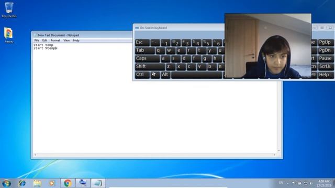Click the c key on the On-Screen Keyboard

191,66
